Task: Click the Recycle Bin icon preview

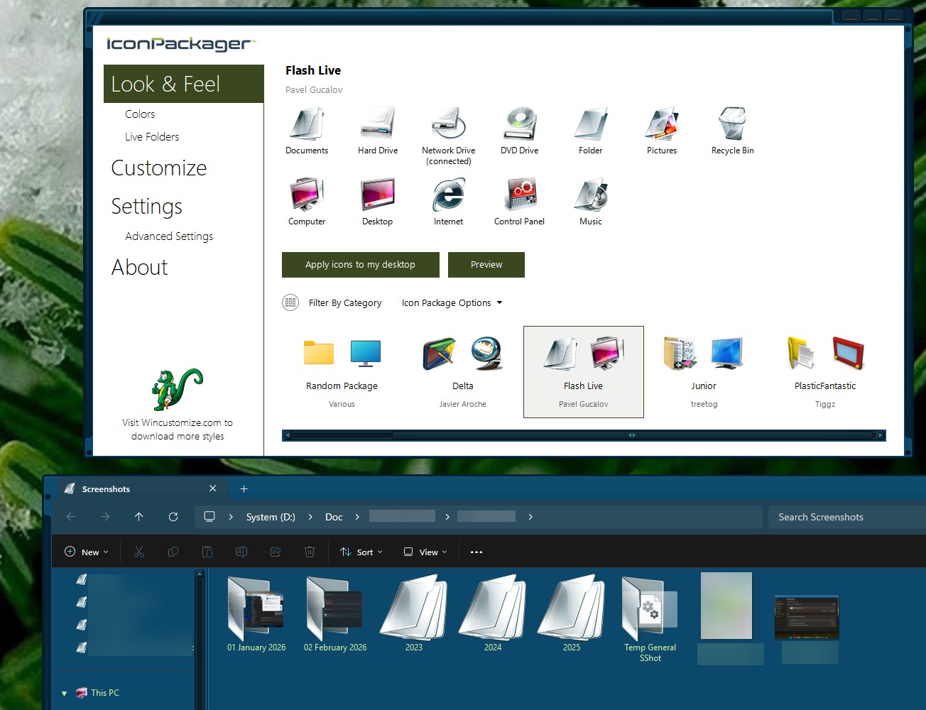Action: coord(732,125)
